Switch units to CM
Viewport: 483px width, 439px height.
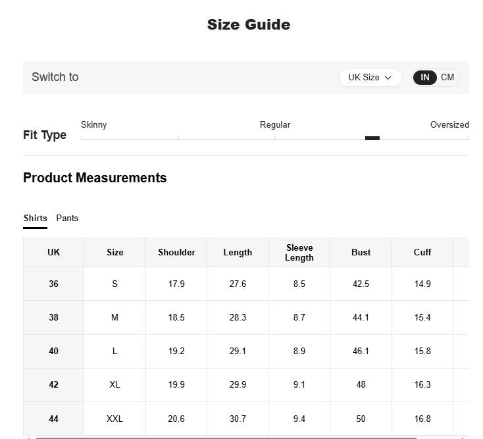click(447, 77)
